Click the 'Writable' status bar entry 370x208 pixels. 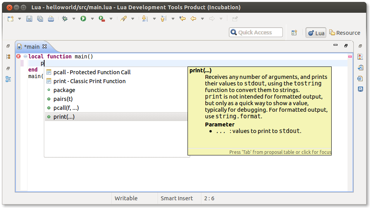tap(126, 198)
